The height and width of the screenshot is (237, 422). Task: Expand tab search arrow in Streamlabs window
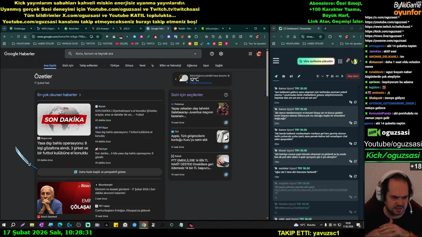pyautogui.click(x=274, y=29)
